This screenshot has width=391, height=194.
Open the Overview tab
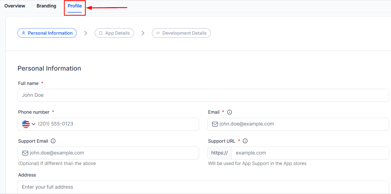15,6
